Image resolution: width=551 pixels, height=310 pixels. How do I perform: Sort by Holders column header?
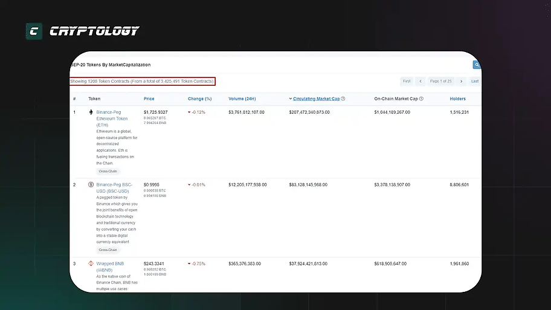tap(457, 98)
